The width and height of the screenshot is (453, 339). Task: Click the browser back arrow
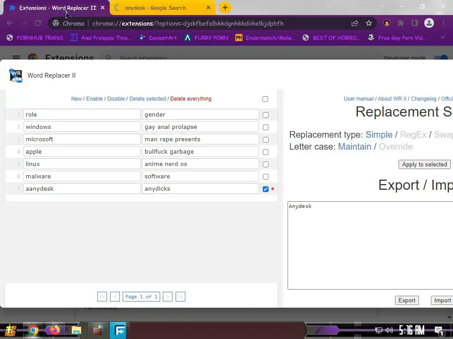[x=10, y=23]
